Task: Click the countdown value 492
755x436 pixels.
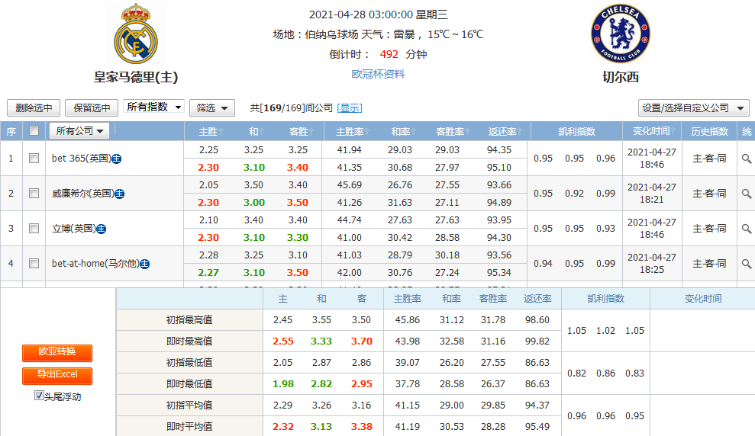Action: pyautogui.click(x=389, y=54)
